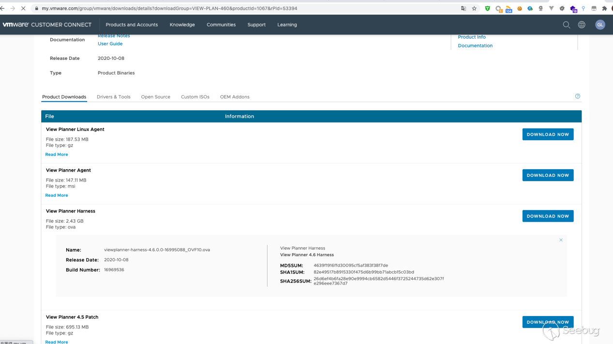Viewport: 613px width, 344px height.
Task: Open the GL user profile avatar
Action: 600,25
